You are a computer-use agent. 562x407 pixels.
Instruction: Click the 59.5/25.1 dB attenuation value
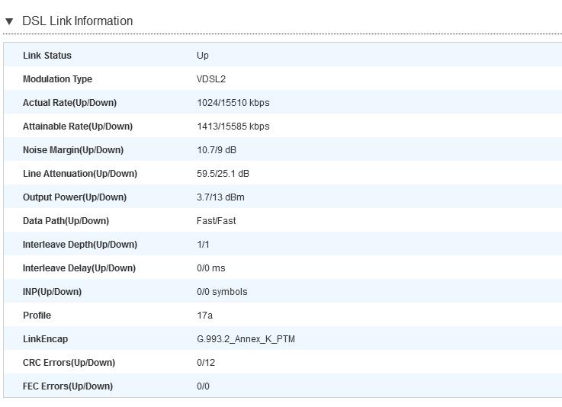[223, 174]
